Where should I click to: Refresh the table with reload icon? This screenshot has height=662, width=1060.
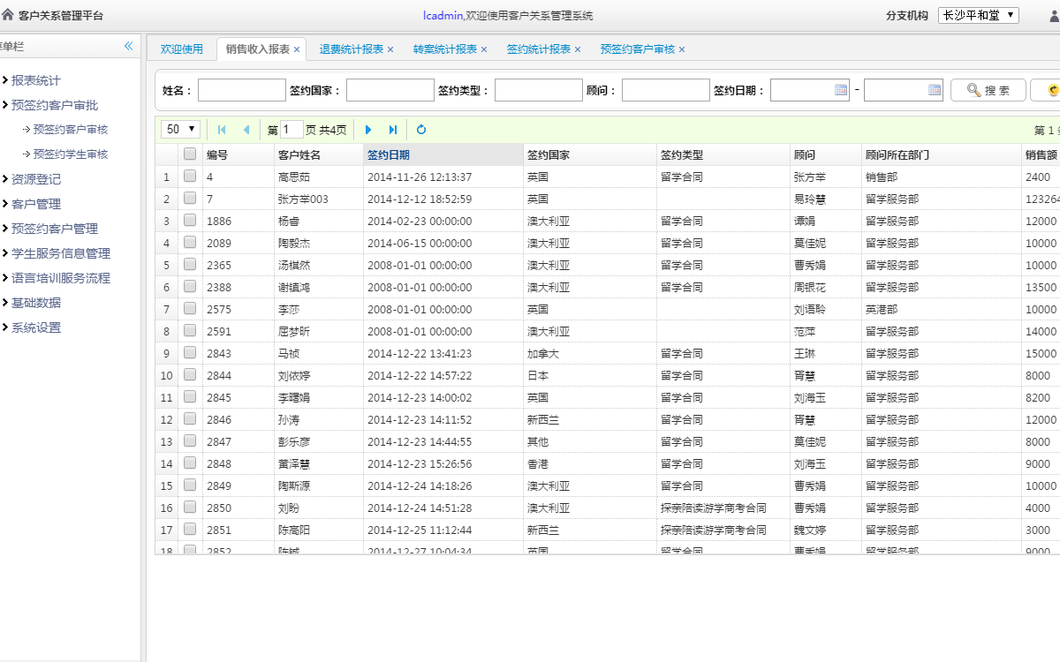(x=421, y=130)
